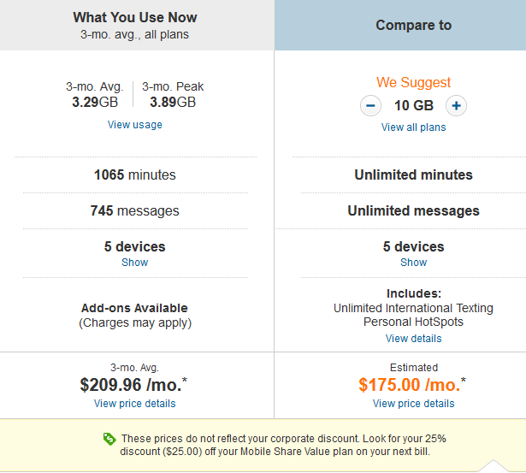The height and width of the screenshot is (473, 526).
Task: Click the 3.29GB three-month average value
Action: coord(95,102)
